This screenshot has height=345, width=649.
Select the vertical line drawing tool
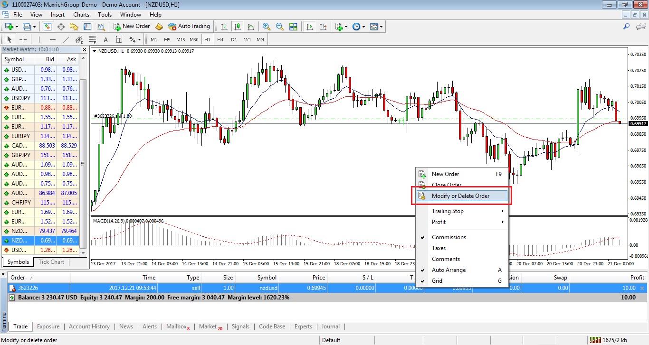pyautogui.click(x=39, y=39)
